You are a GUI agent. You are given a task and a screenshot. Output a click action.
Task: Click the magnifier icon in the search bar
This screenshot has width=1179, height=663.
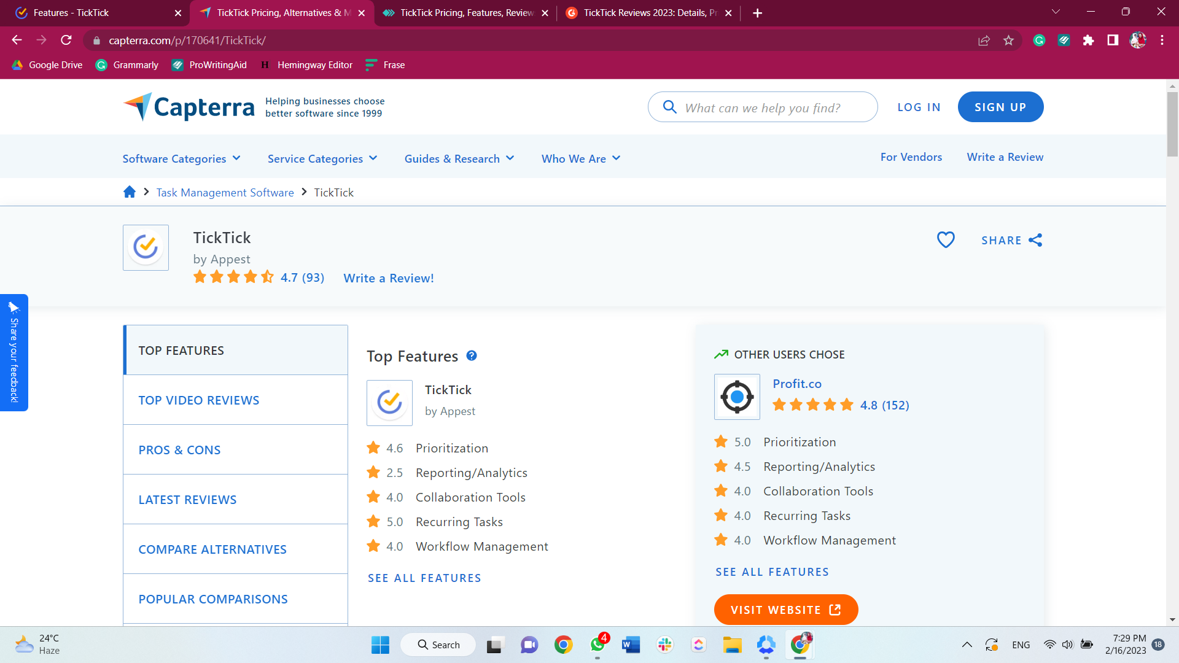pos(670,107)
